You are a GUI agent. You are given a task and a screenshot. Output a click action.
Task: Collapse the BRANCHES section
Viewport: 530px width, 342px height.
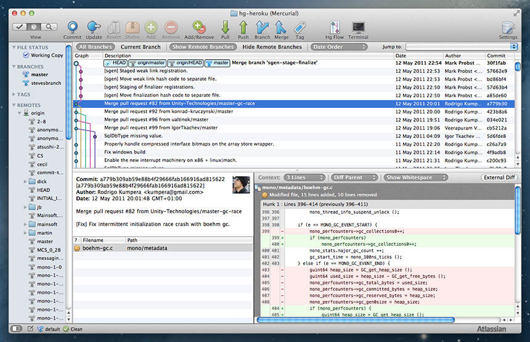(x=14, y=67)
